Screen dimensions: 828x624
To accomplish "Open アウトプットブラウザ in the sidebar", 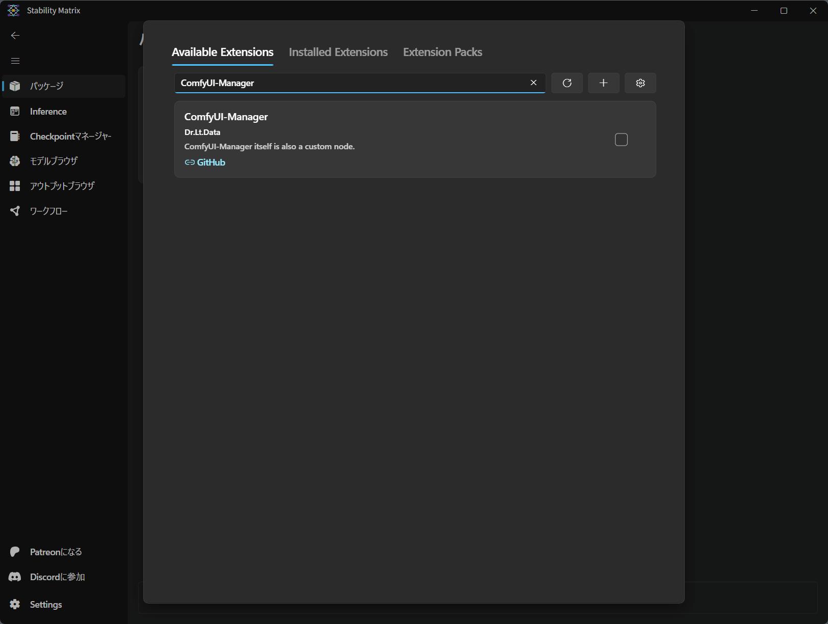I will tap(62, 186).
